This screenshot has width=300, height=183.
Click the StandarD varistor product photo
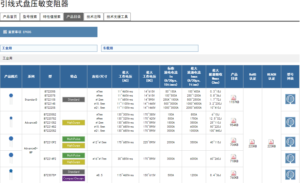(x=11, y=99)
